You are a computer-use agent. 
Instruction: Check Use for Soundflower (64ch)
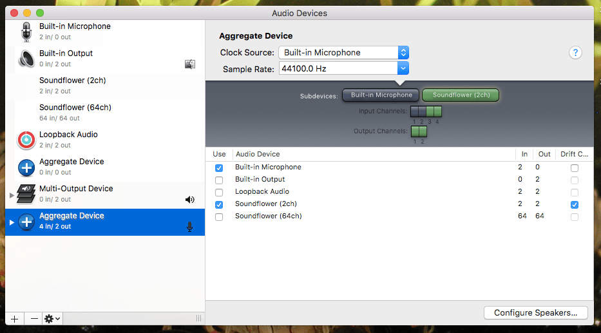[x=219, y=217]
